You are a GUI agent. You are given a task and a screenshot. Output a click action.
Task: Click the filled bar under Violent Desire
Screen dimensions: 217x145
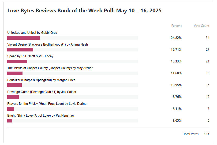[x=20, y=50]
